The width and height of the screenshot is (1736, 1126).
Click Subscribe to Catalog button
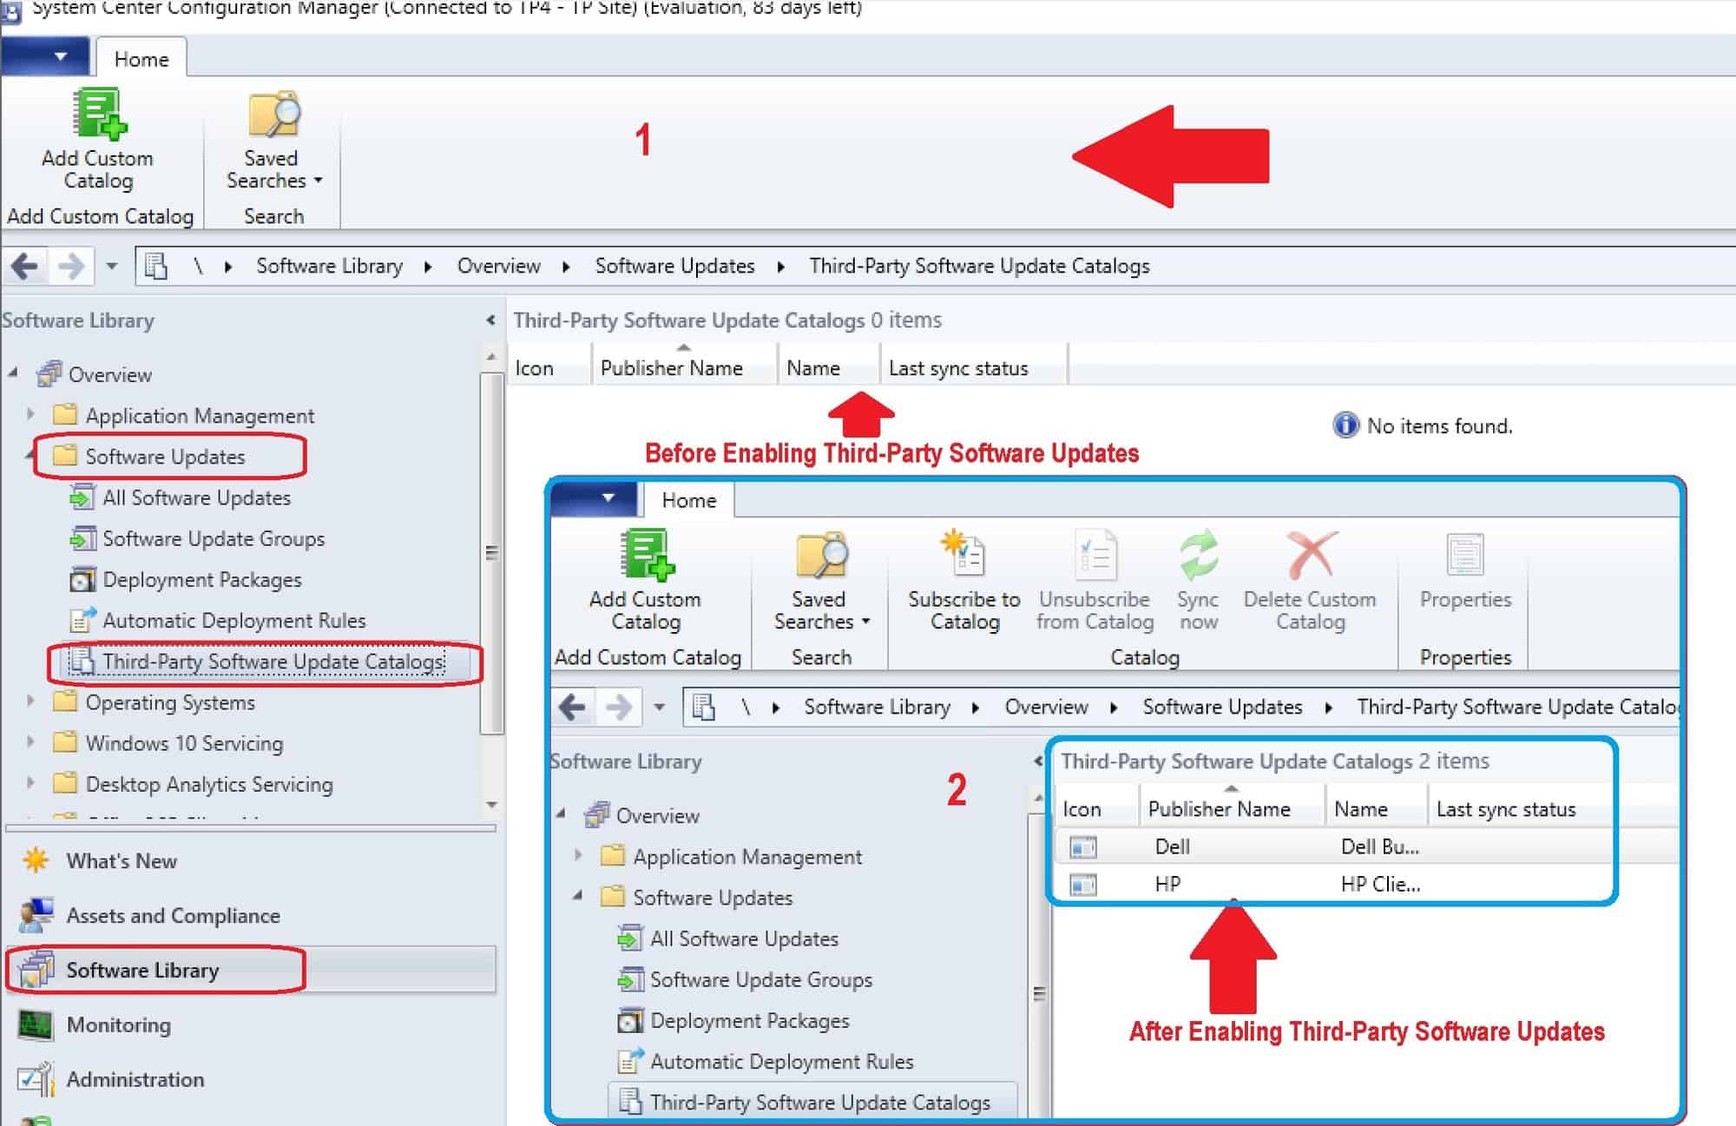pyautogui.click(x=964, y=580)
